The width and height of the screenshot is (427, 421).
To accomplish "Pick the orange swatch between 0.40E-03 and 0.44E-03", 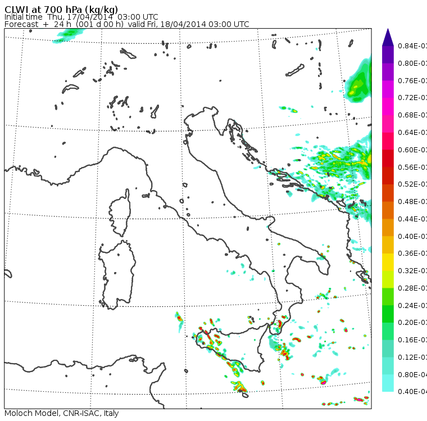I will [388, 228].
